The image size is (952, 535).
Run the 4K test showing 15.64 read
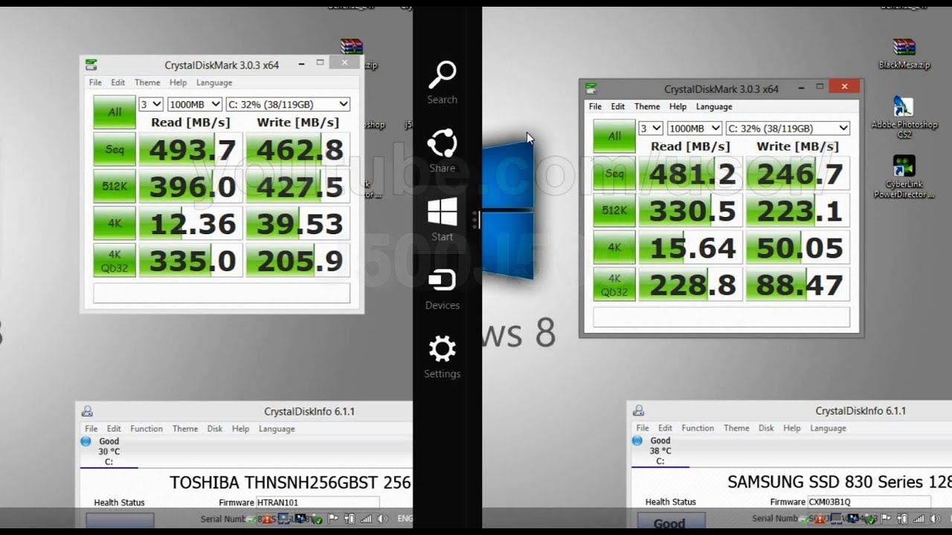pos(614,247)
